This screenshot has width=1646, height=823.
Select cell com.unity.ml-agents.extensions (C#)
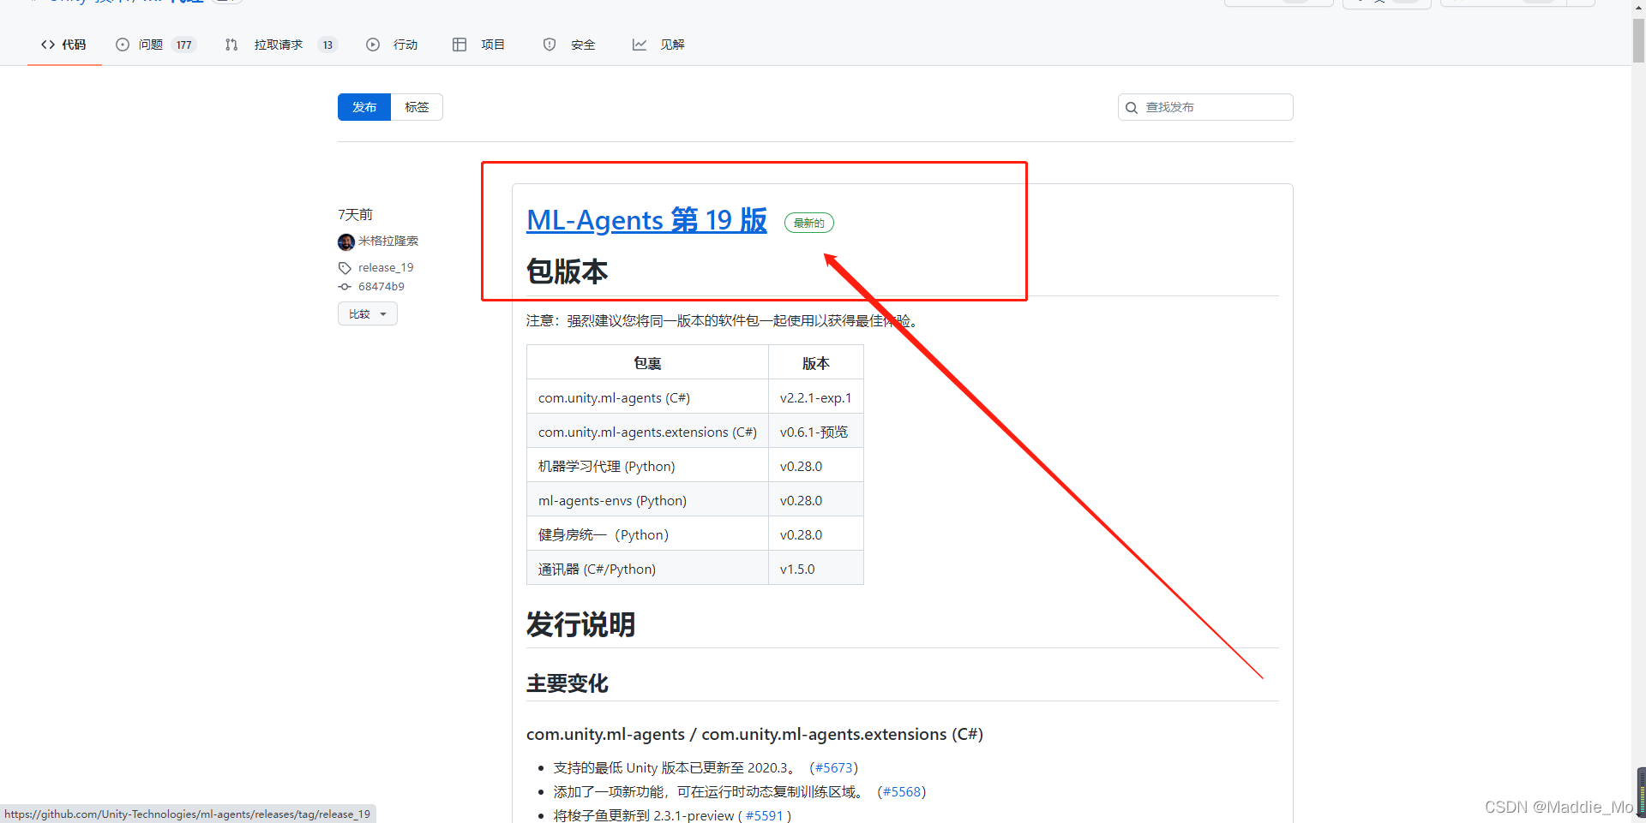647,432
